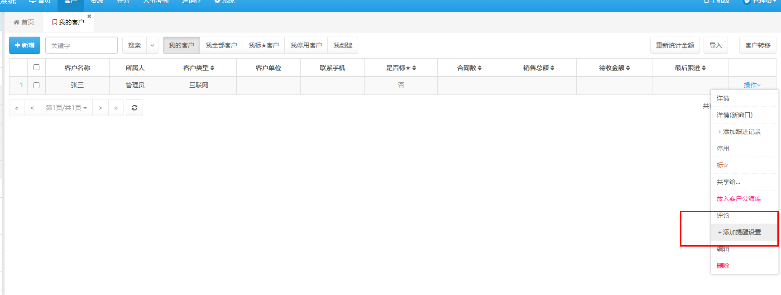Image resolution: width=781 pixels, height=295 pixels.
Task: Sort the table by 销售总额
Action: [539, 68]
